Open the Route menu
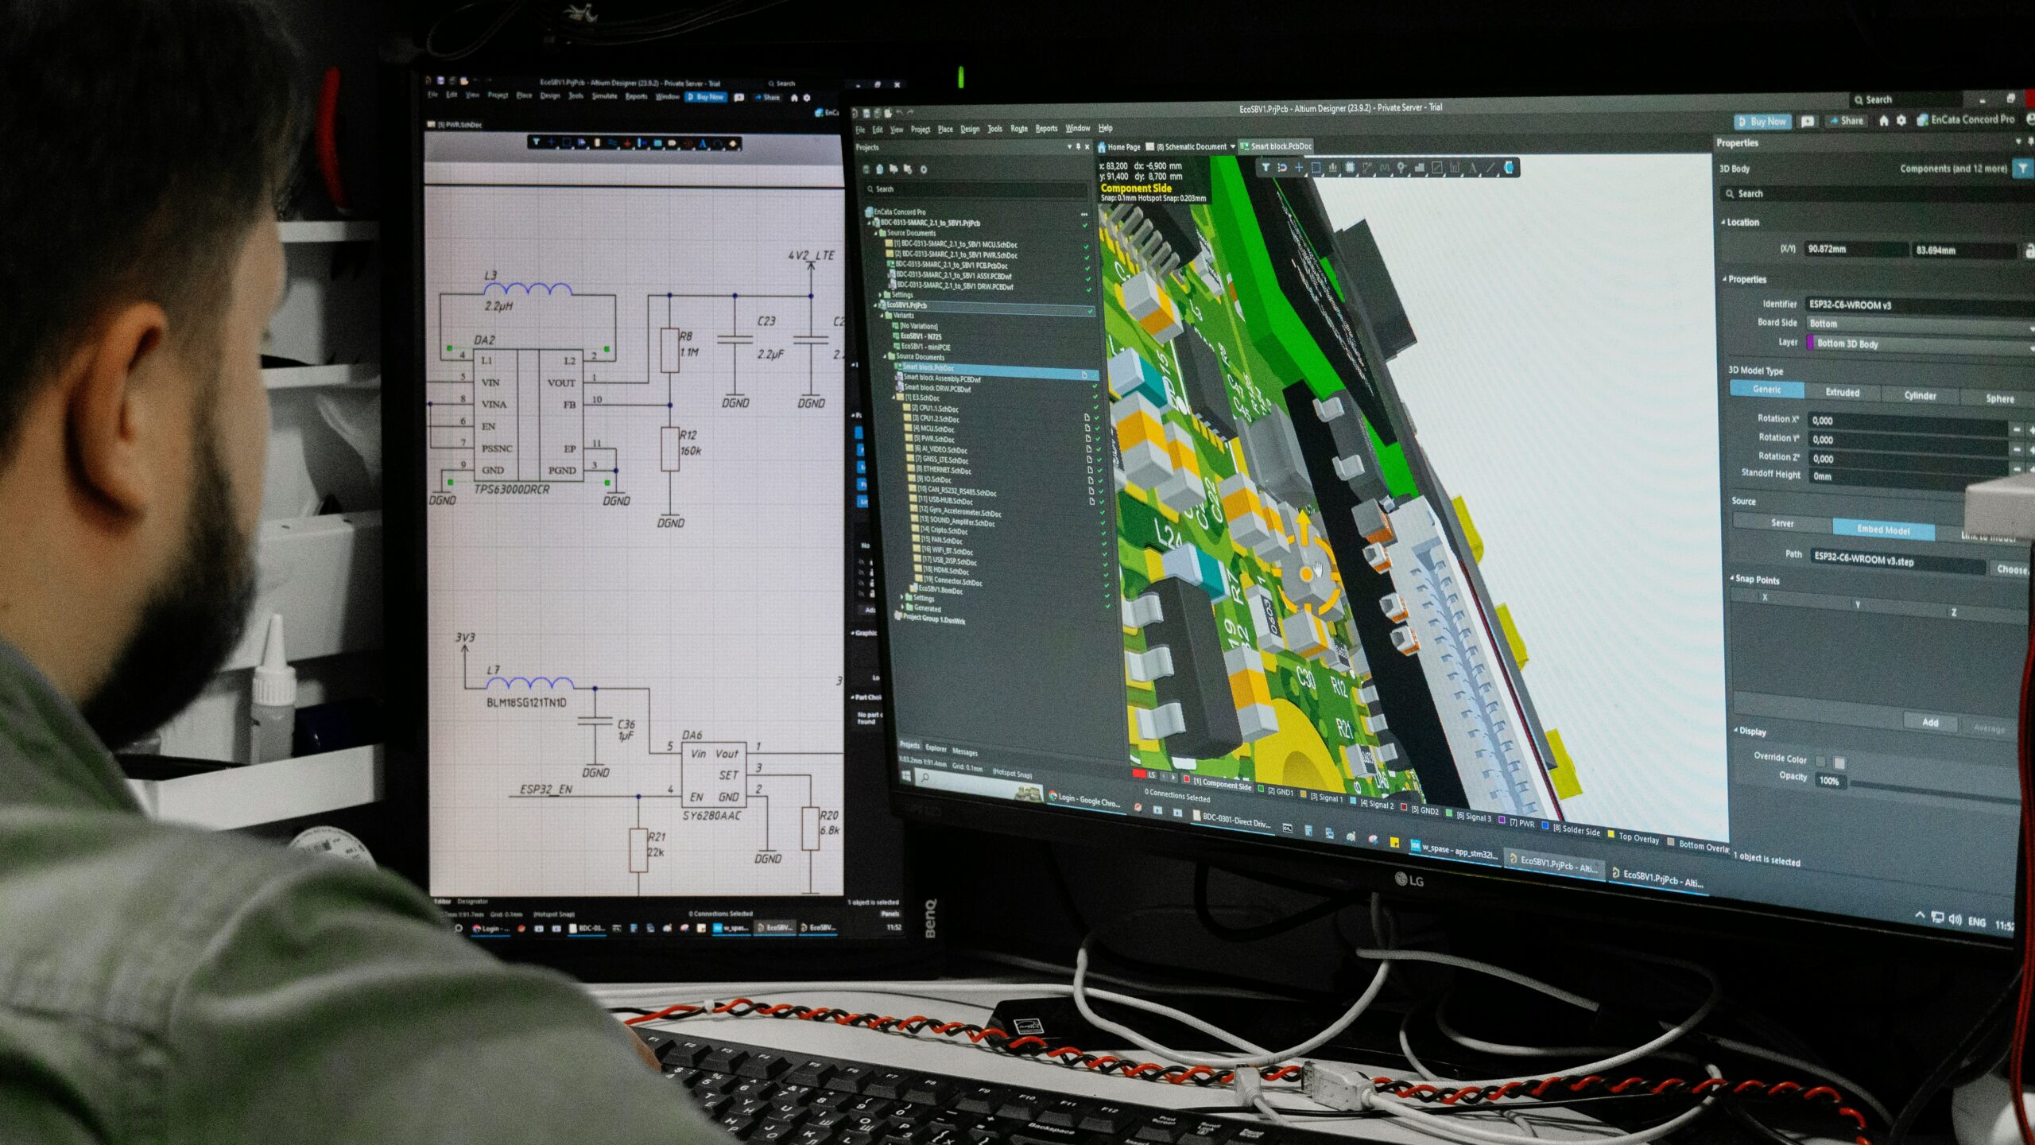Image resolution: width=2035 pixels, height=1145 pixels. tap(1018, 128)
